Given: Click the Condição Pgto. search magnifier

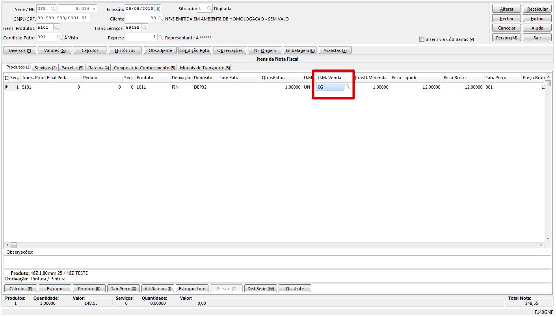Looking at the screenshot, I should 59,37.
